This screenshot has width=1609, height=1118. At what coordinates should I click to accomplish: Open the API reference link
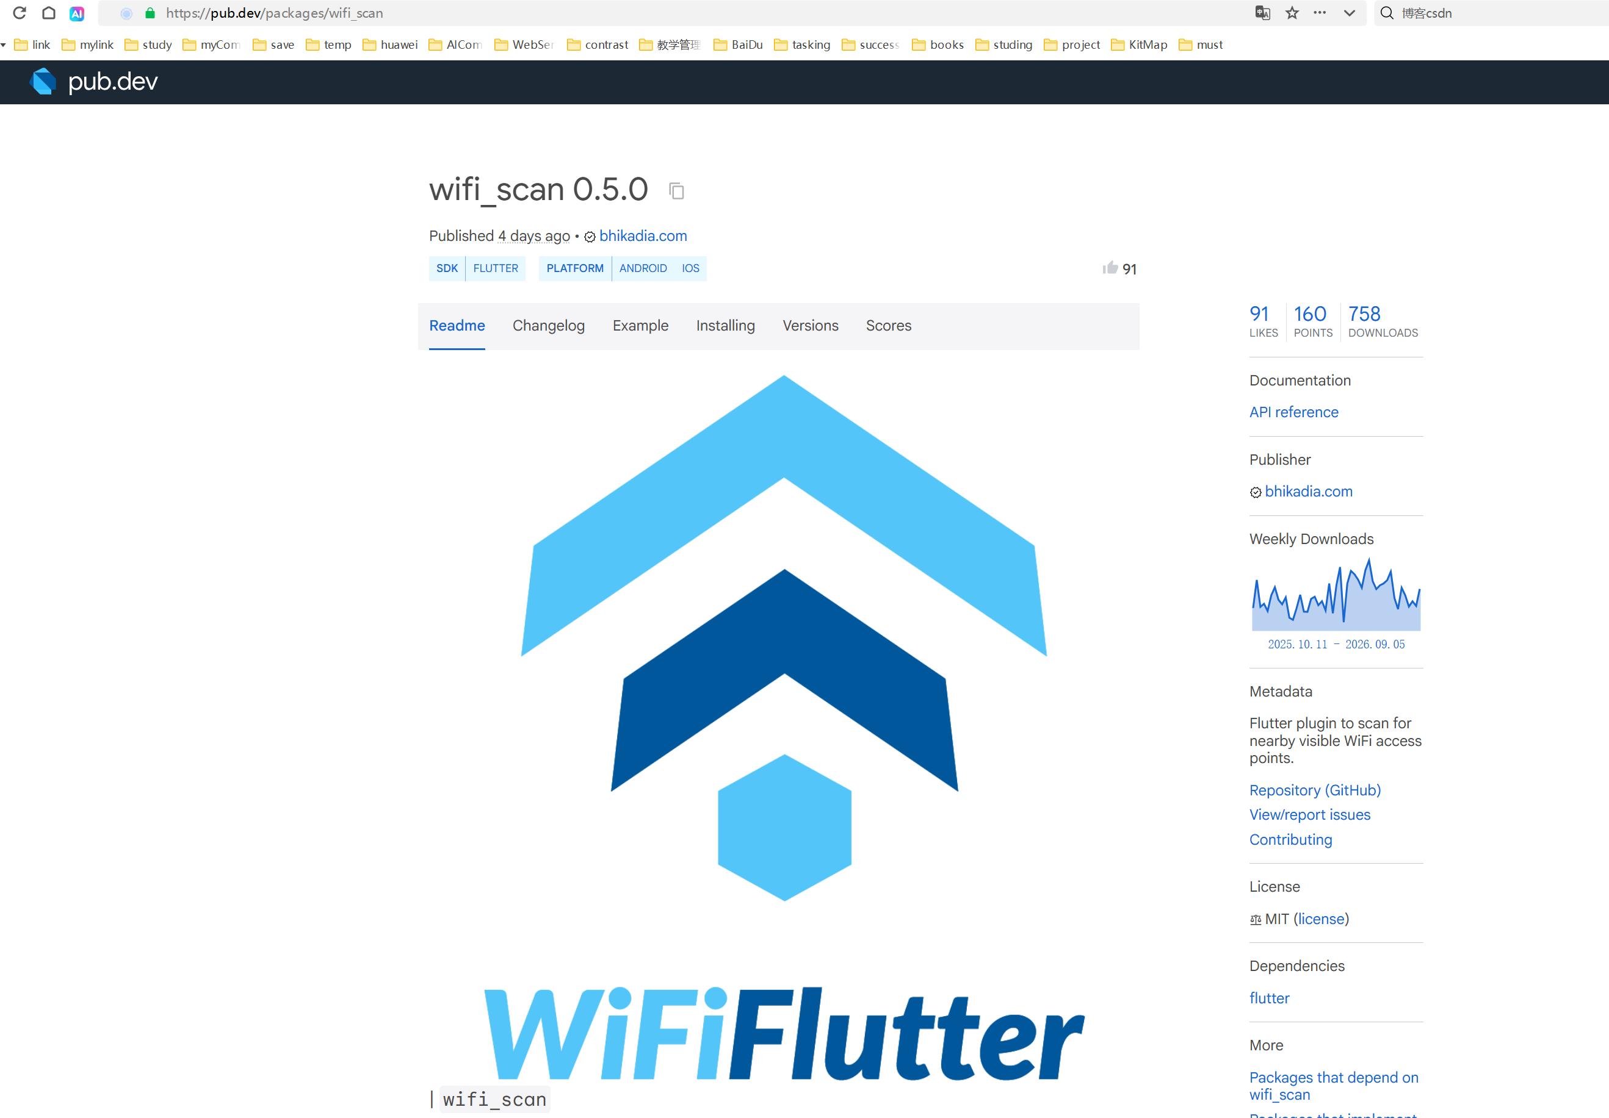(x=1293, y=412)
